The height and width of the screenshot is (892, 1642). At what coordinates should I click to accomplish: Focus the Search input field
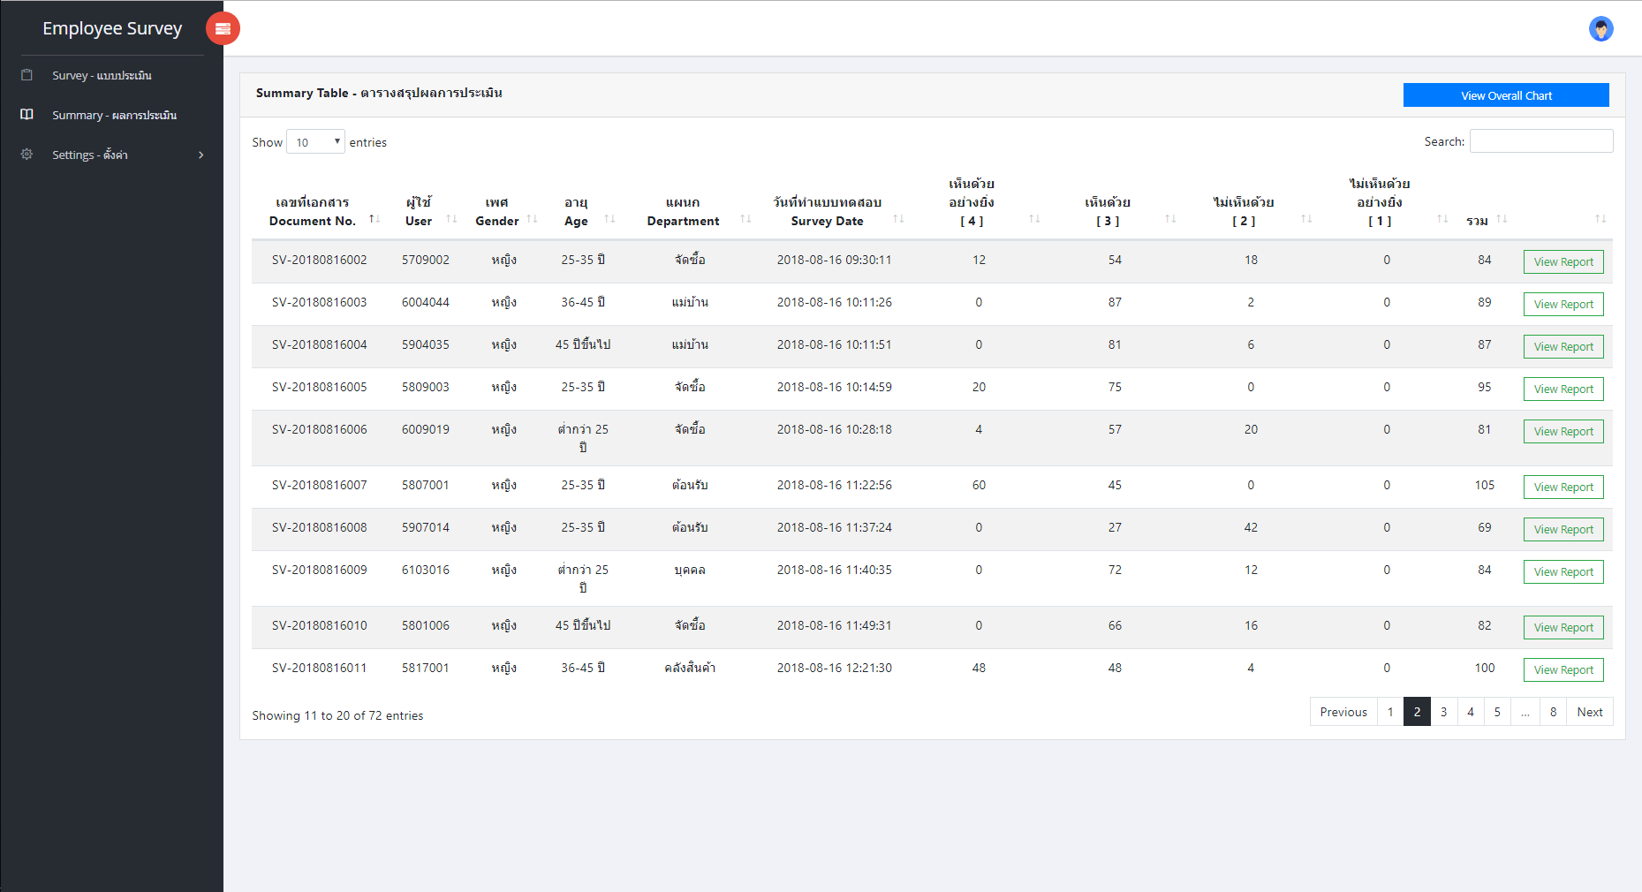[x=1541, y=141]
